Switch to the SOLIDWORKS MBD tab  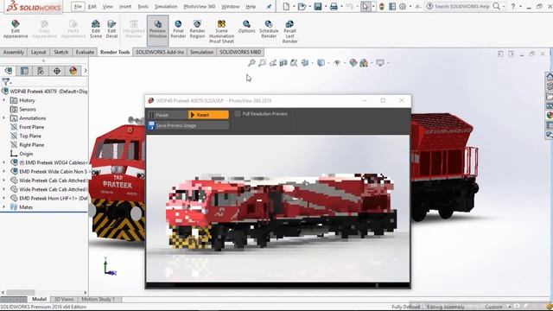[x=240, y=52]
